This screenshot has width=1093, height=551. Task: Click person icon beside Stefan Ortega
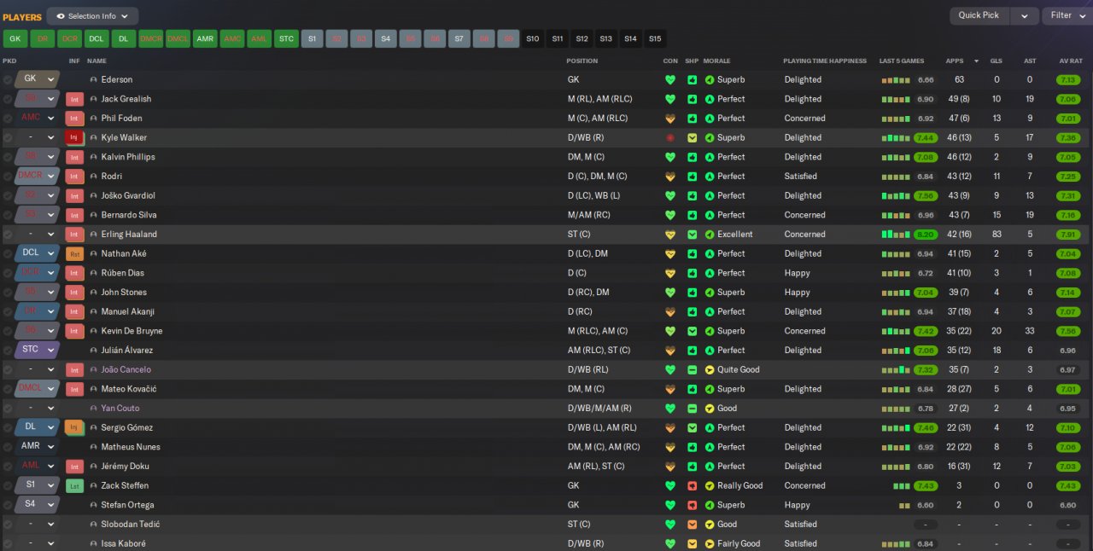(x=94, y=505)
